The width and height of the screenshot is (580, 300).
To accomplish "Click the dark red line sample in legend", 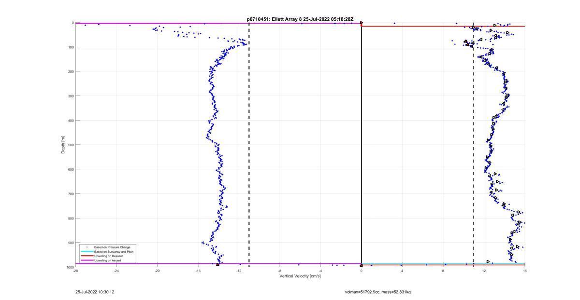I will coord(87,256).
